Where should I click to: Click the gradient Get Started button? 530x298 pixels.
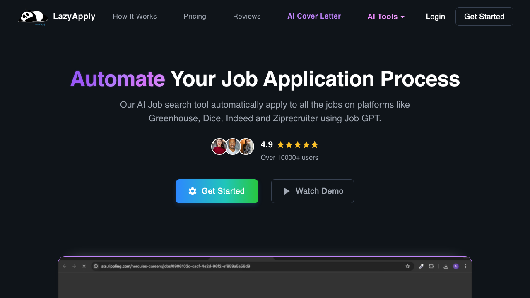click(217, 191)
